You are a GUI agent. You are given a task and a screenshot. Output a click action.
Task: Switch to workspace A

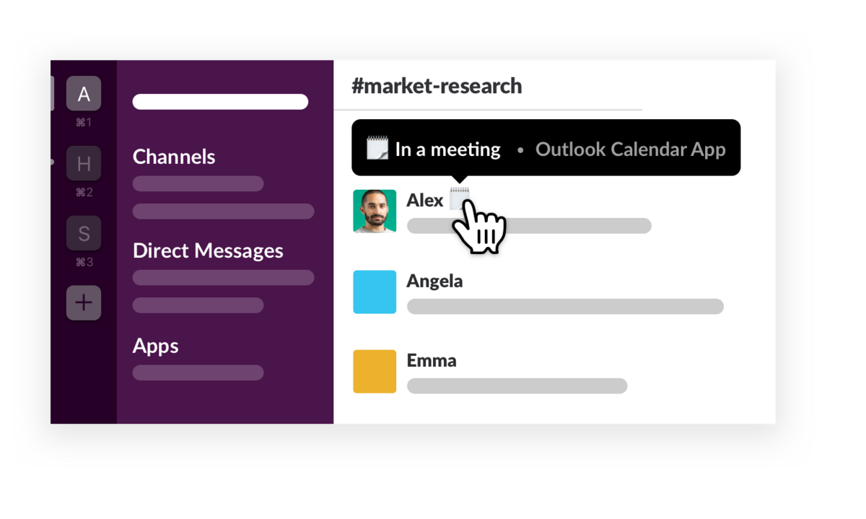coord(84,93)
